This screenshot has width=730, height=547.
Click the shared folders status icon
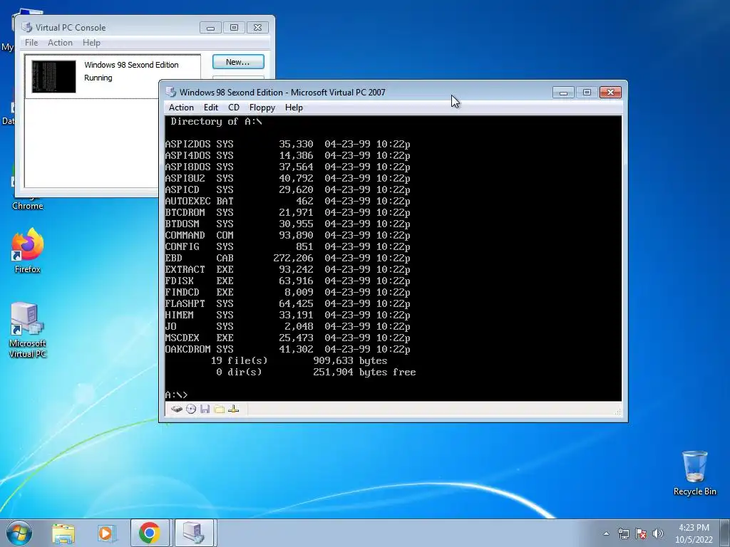pyautogui.click(x=220, y=410)
